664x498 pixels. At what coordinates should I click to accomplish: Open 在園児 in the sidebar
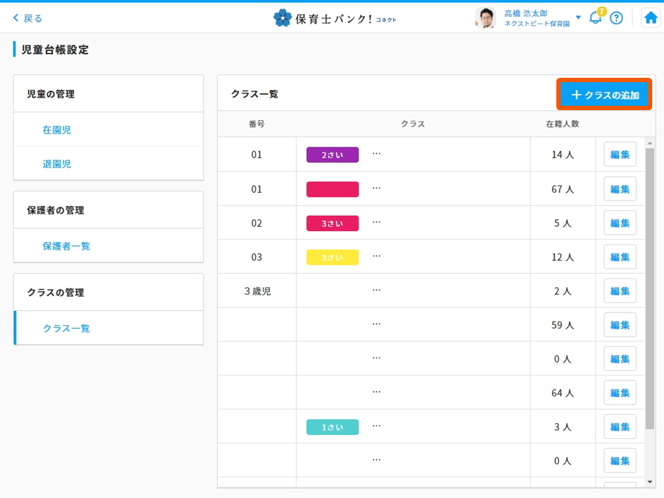pos(57,130)
